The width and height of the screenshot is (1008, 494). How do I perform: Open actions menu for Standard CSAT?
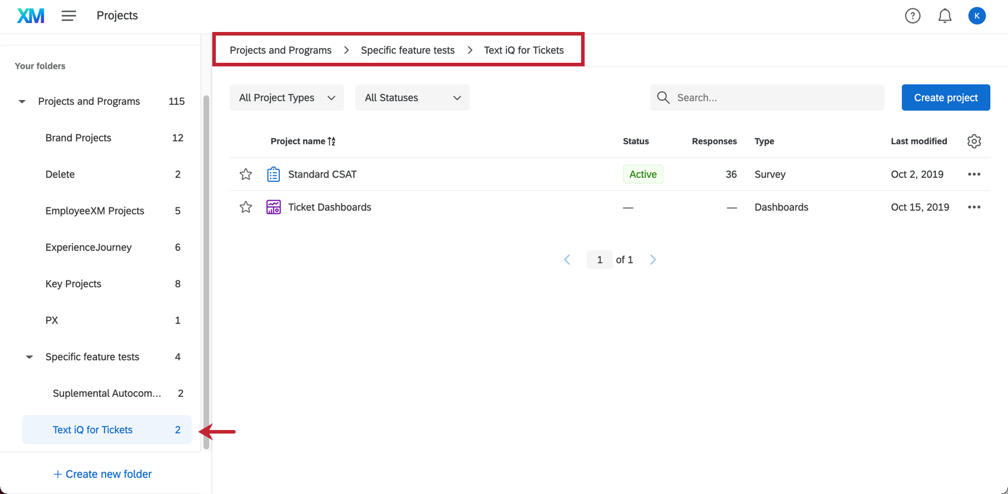pos(974,174)
